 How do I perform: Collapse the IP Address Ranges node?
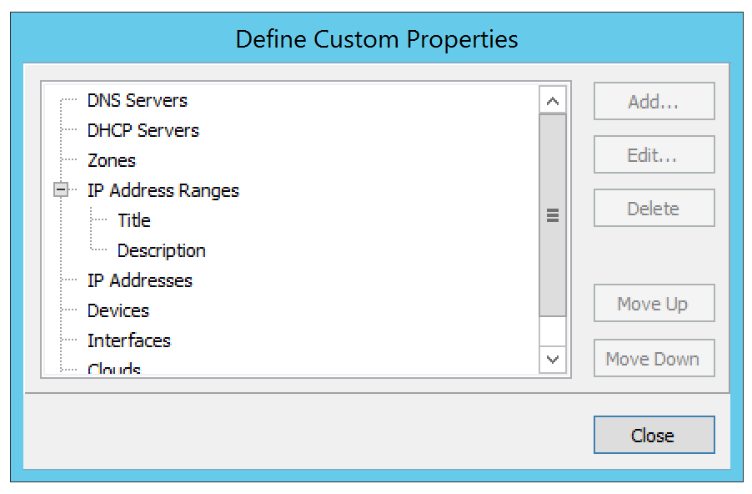pyautogui.click(x=61, y=190)
